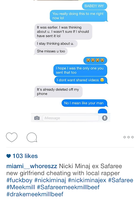The image size is (140, 200).
Task: Tap the 'No I mean like your man' bubble
Action: [85, 103]
